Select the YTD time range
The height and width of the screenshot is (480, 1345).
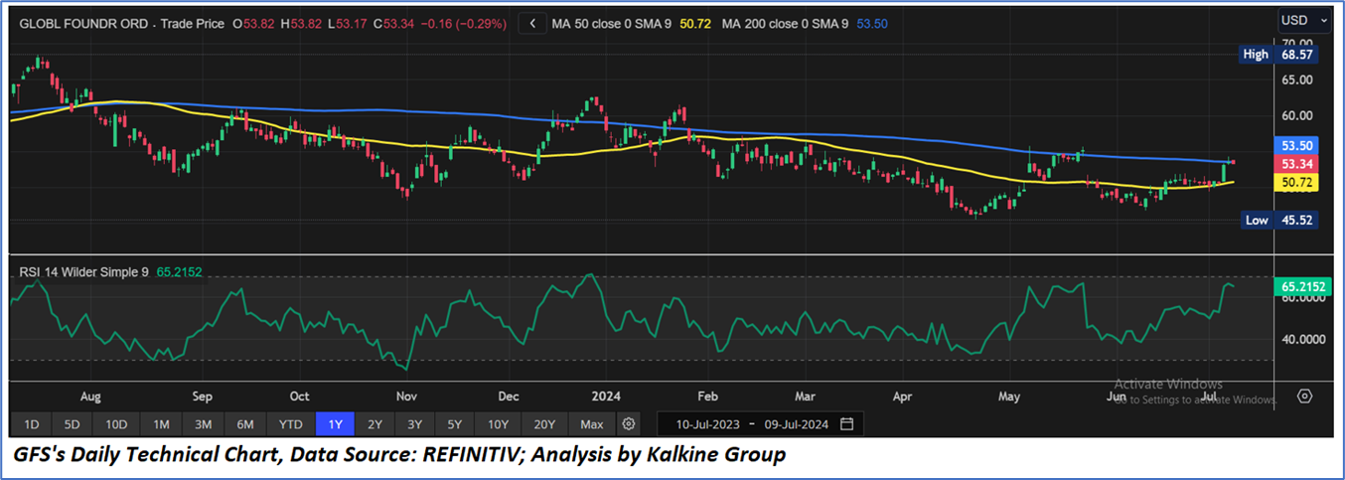pyautogui.click(x=290, y=424)
